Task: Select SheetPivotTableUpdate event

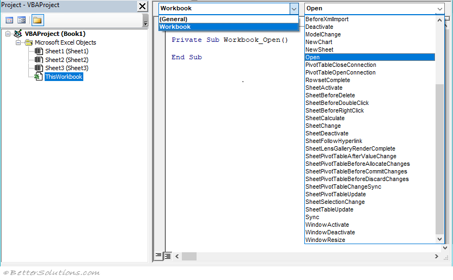Action: tap(370, 194)
